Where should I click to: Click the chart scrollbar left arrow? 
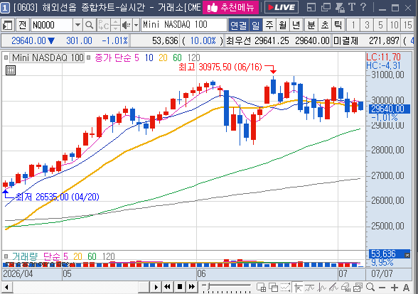point(7,288)
